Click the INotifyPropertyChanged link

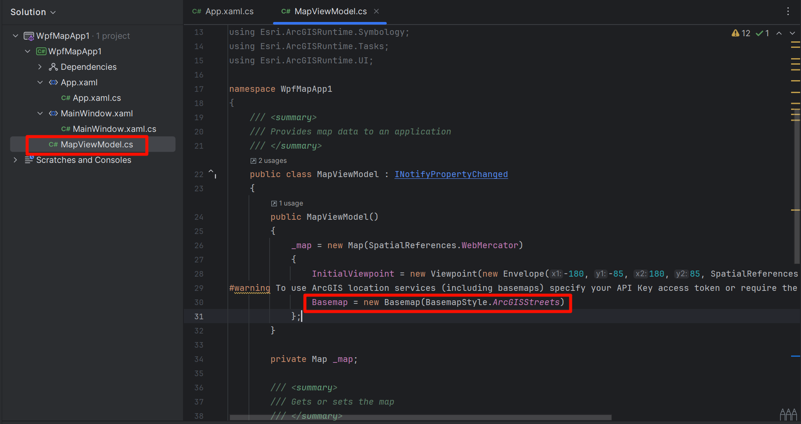pos(451,174)
